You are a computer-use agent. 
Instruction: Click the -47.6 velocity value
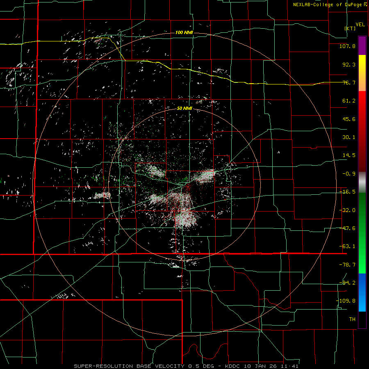347,228
